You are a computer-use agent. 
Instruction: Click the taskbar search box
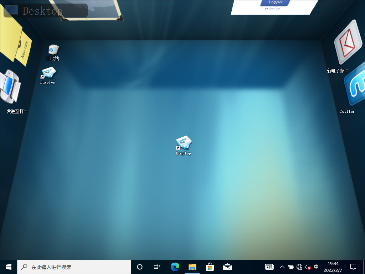74,267
